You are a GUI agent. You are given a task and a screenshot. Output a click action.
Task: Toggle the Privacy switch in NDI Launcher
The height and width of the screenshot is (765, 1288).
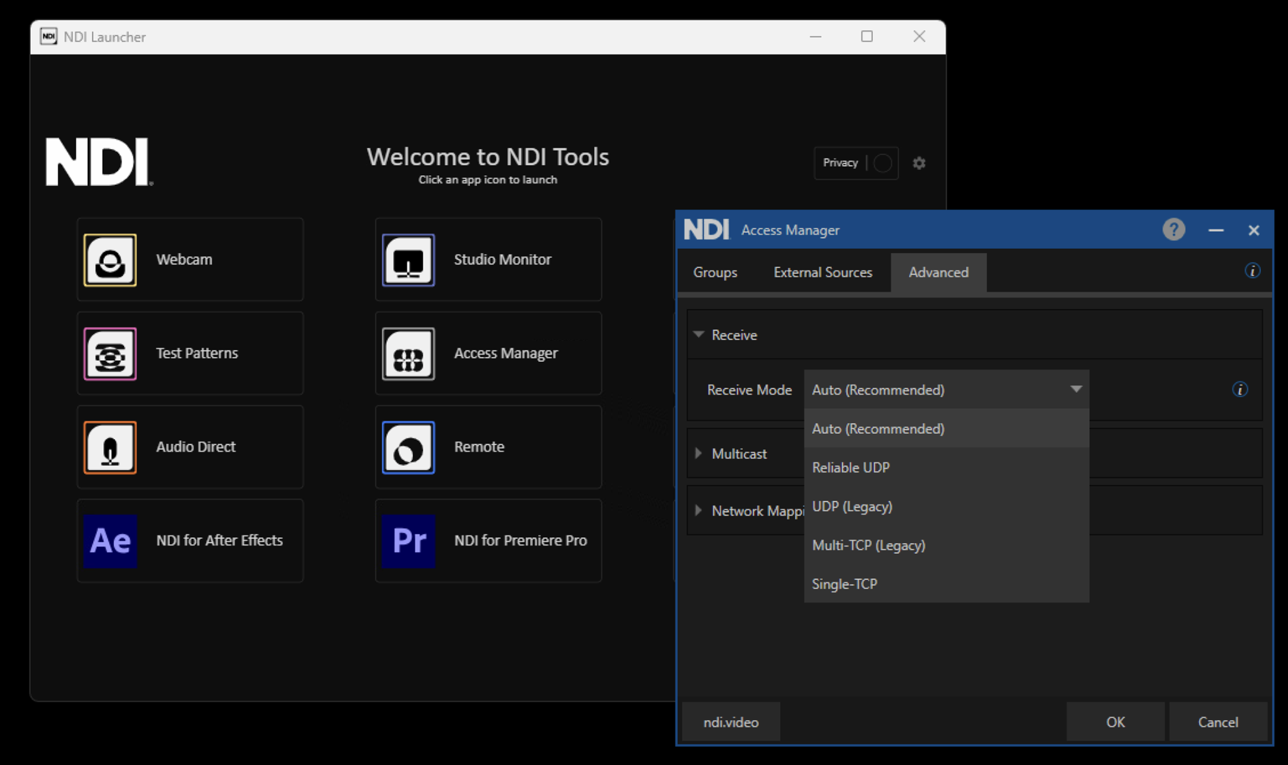[883, 163]
